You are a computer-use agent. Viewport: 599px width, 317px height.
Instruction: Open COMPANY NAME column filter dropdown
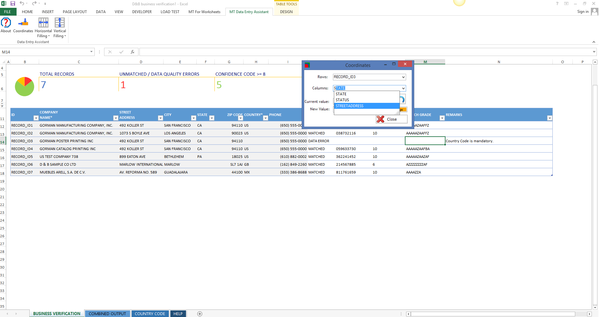[116, 118]
